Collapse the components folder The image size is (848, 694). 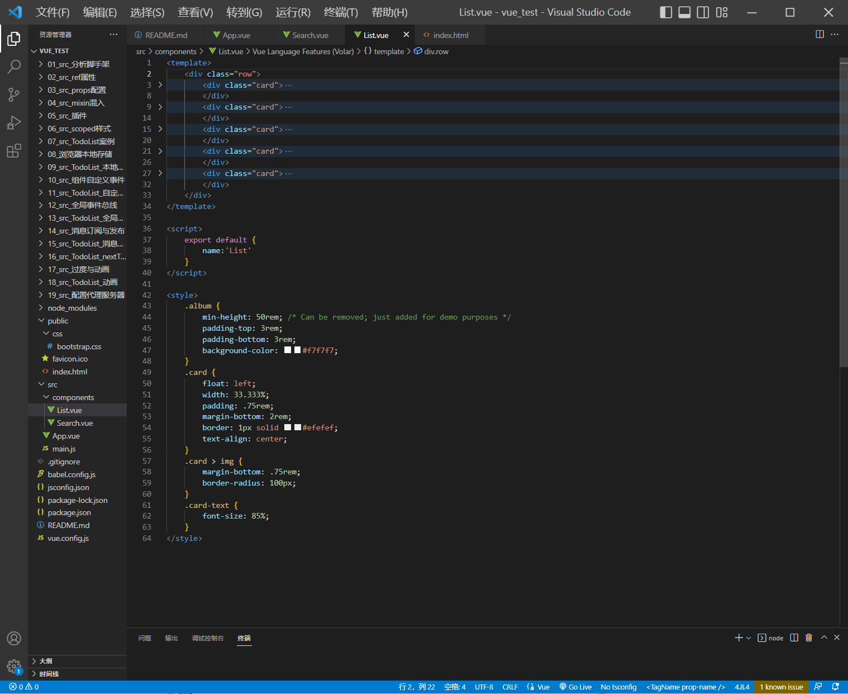pyautogui.click(x=77, y=397)
